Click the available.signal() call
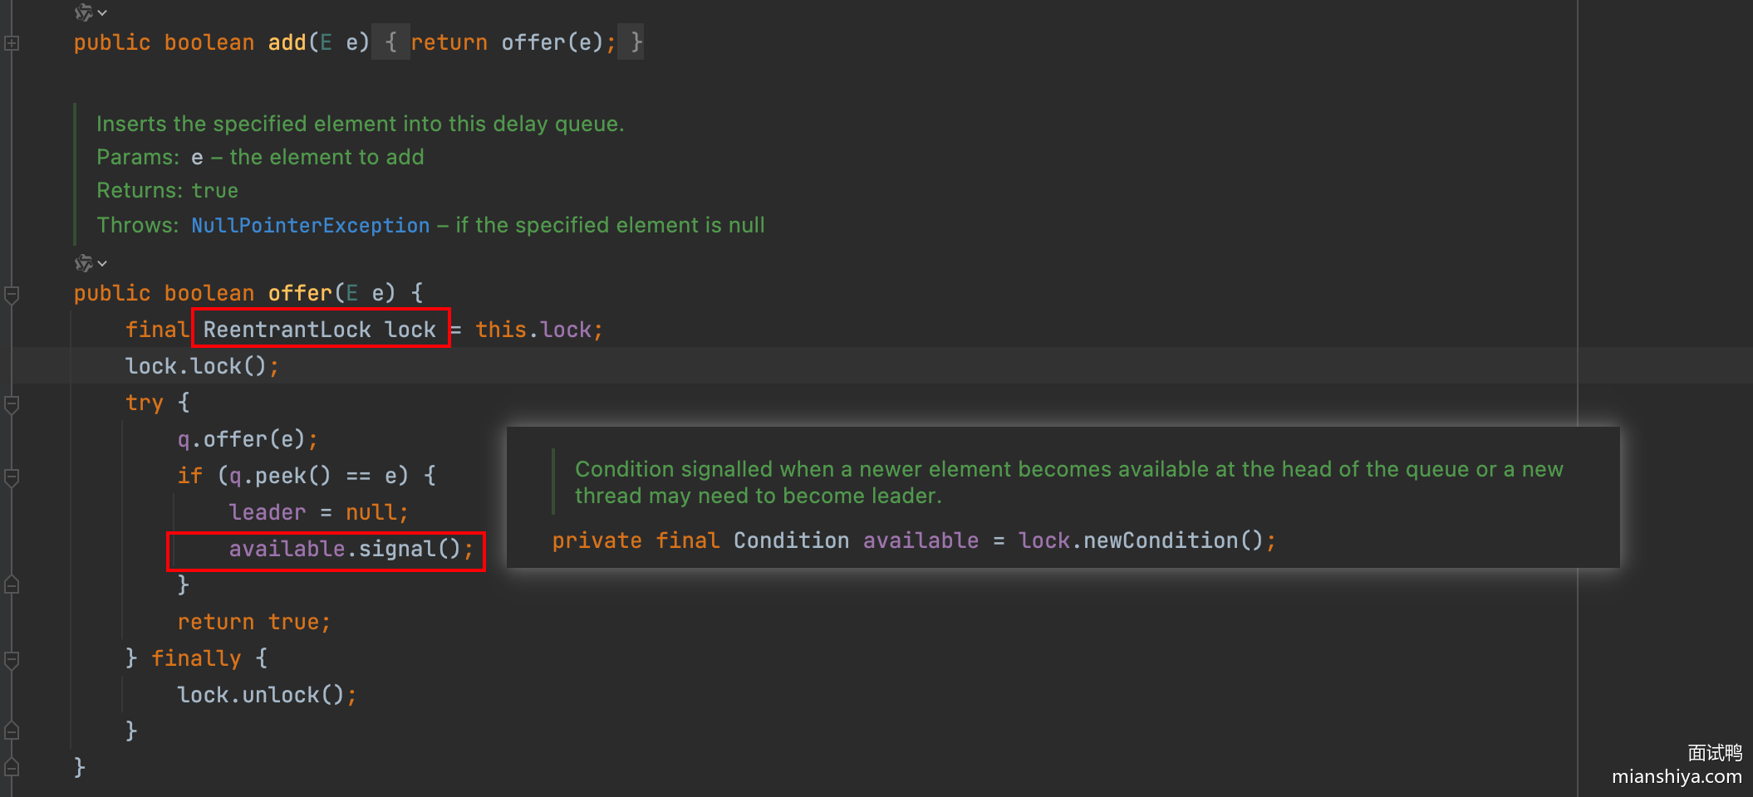1753x797 pixels. (x=350, y=550)
